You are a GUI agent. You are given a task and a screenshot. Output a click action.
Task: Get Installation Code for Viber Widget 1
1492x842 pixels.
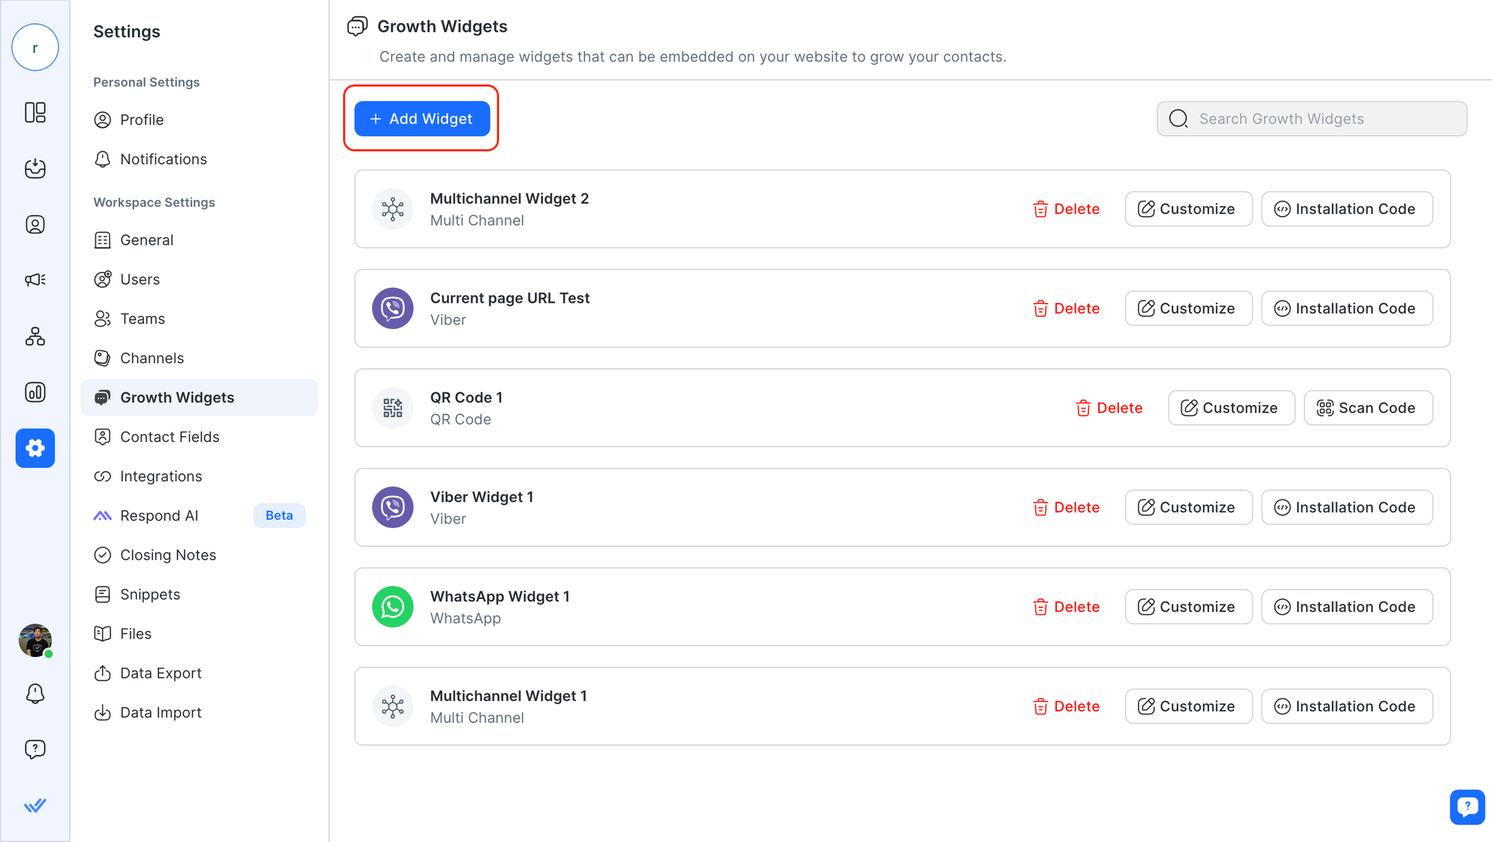(x=1346, y=507)
